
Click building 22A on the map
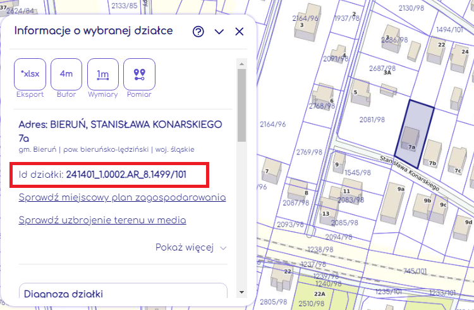pyautogui.click(x=319, y=294)
